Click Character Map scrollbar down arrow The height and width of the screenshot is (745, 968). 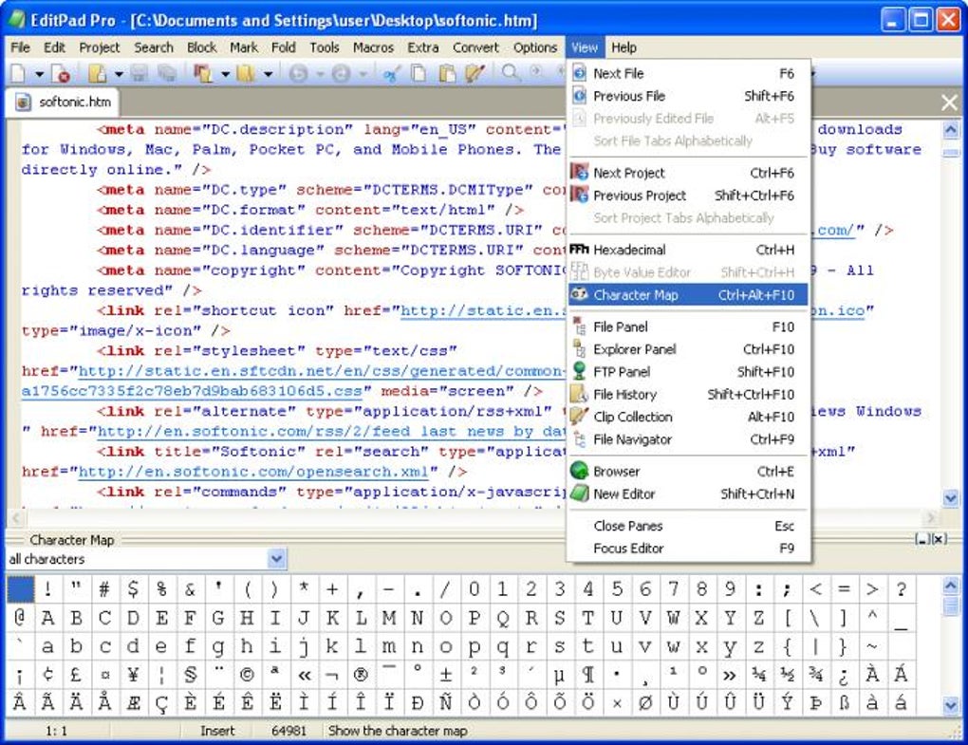[951, 704]
